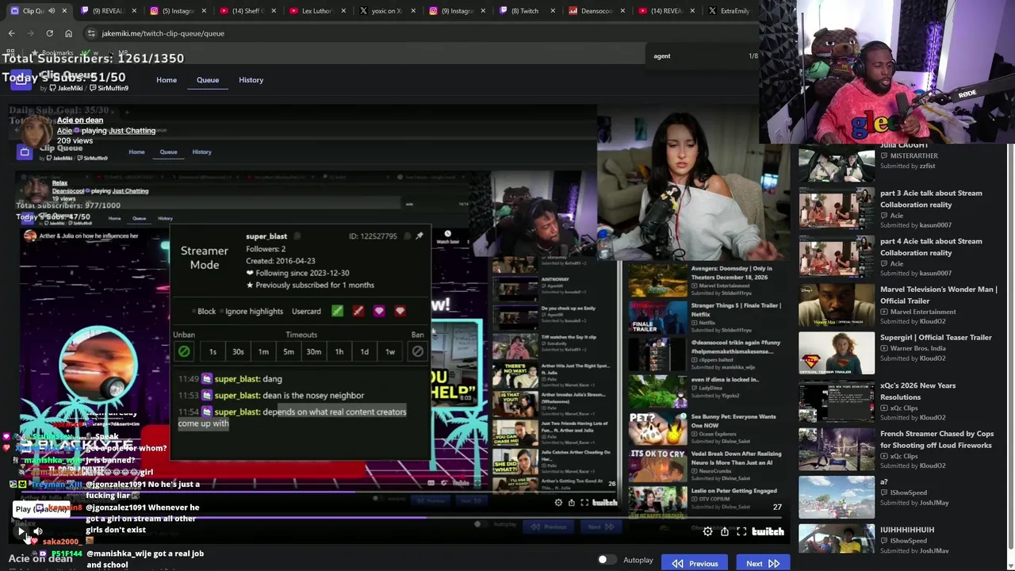The height and width of the screenshot is (571, 1015).
Task: Copy the super_blast username icon
Action: (x=297, y=236)
